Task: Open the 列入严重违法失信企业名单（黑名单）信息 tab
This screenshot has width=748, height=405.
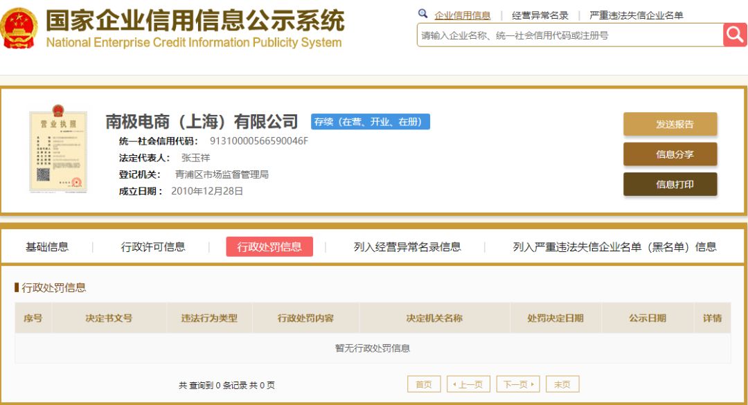Action: click(x=614, y=246)
